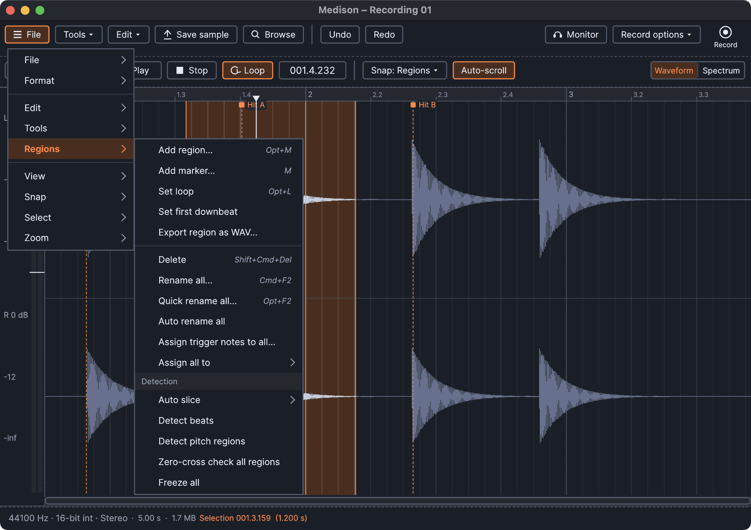Switch to Waveform view
Image resolution: width=751 pixels, height=530 pixels.
(x=674, y=70)
